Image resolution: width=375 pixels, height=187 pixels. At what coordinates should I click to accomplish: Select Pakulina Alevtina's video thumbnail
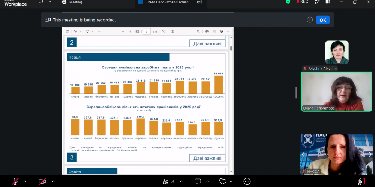click(337, 52)
